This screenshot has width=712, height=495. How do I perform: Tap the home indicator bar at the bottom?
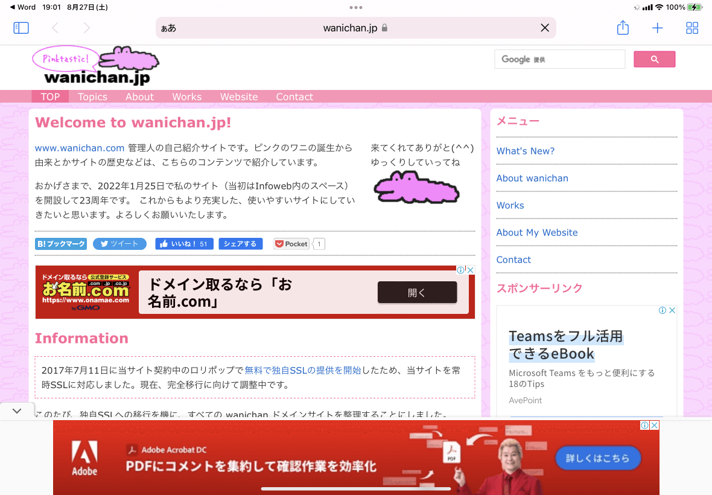tap(356, 489)
